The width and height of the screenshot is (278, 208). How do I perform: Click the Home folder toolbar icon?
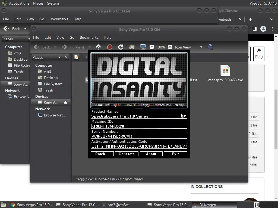pyautogui.click(x=132, y=47)
